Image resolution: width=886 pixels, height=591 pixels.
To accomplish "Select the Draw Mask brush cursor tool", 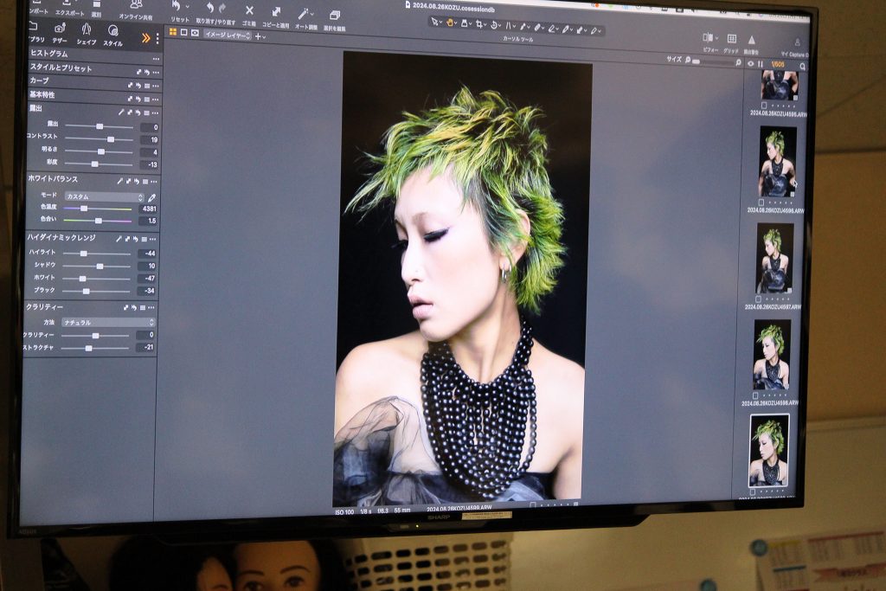I will [523, 26].
